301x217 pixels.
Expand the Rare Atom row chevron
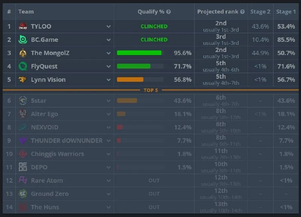[108, 181]
